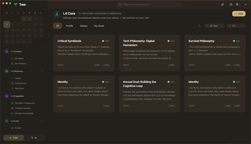Open Workflow in the sidebar

point(19,89)
